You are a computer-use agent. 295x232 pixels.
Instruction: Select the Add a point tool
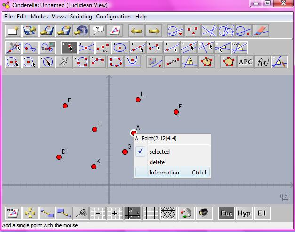point(69,47)
